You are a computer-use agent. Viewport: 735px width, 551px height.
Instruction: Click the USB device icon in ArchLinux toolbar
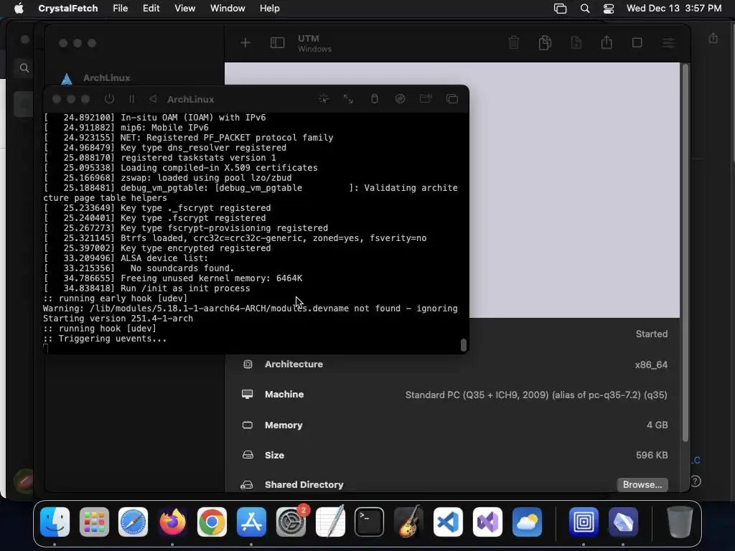coord(374,98)
